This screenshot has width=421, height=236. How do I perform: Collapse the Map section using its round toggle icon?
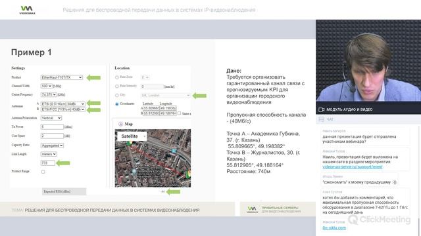pos(120,124)
